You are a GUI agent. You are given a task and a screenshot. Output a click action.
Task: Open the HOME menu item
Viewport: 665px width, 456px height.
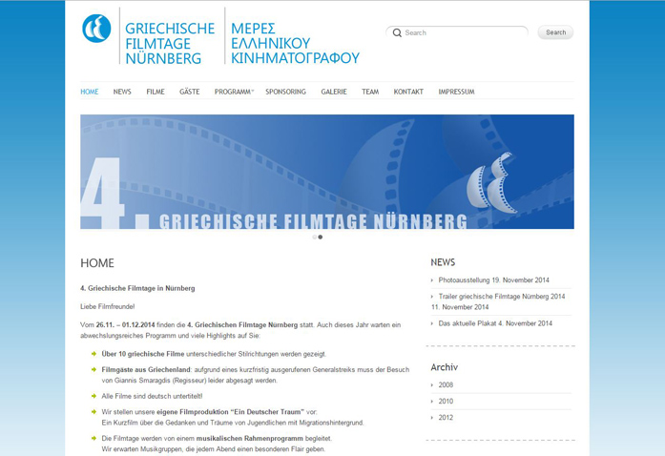(x=90, y=92)
